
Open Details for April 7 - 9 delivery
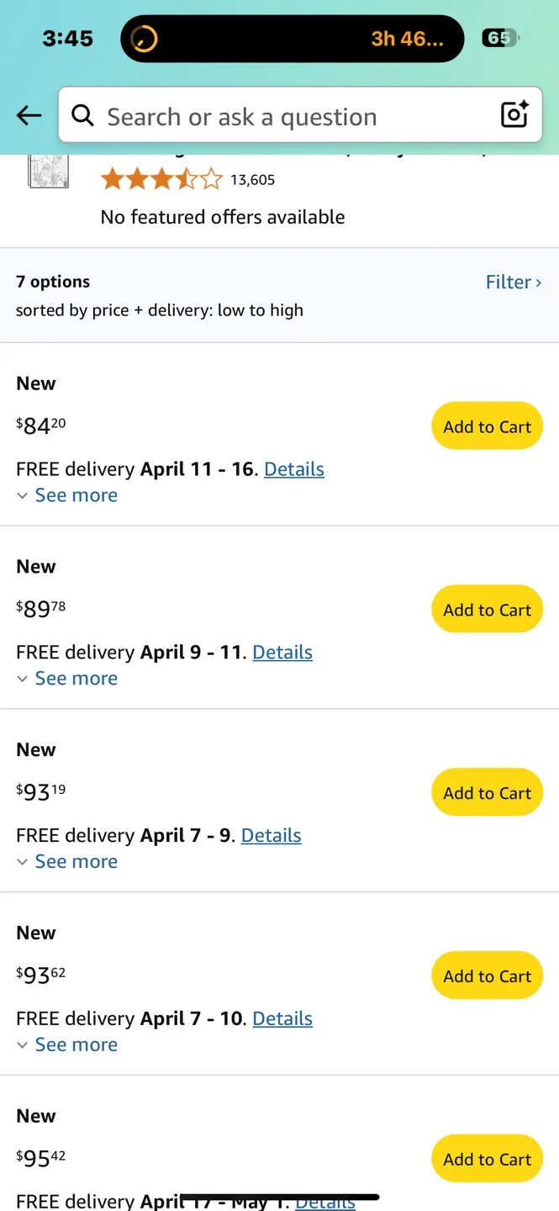click(x=271, y=836)
